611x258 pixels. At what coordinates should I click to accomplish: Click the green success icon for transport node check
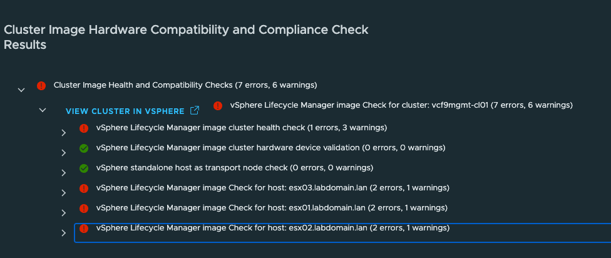pos(84,168)
